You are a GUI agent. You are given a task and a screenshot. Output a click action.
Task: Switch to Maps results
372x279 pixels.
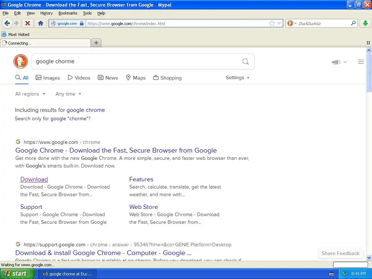(x=136, y=78)
